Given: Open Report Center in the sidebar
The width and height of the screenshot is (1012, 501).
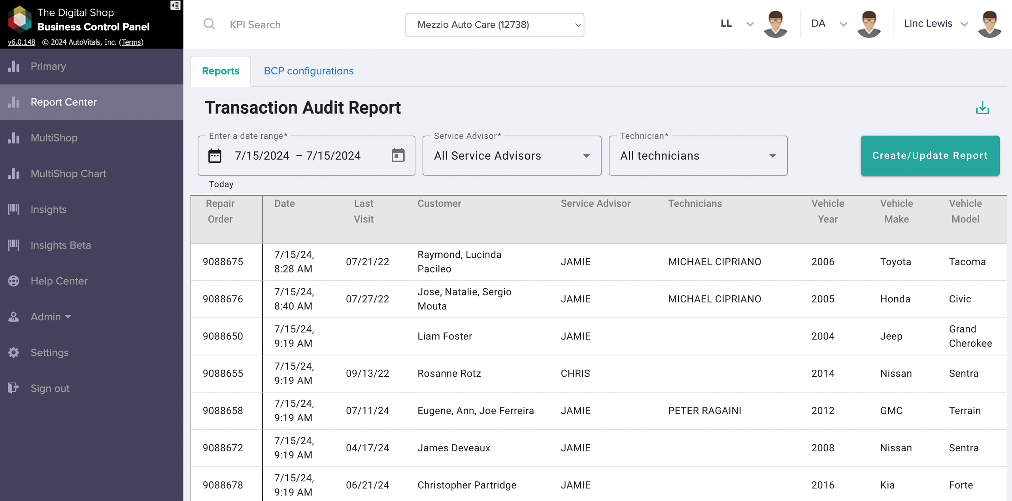Looking at the screenshot, I should click(x=92, y=102).
